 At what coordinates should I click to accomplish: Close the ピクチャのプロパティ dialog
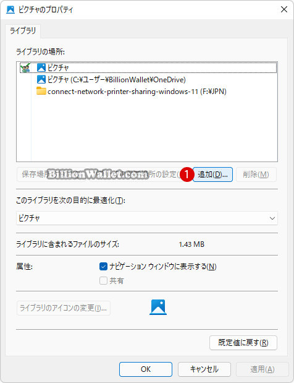click(x=284, y=9)
